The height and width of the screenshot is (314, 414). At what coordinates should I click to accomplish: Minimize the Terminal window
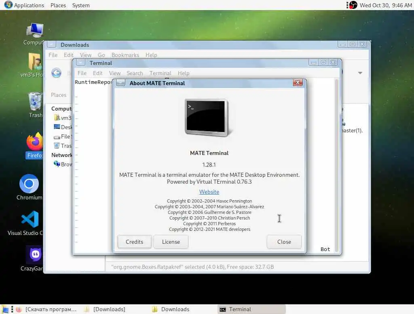pyautogui.click(x=314, y=62)
